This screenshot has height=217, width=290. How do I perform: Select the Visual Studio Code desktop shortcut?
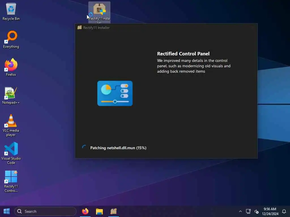coord(11,153)
